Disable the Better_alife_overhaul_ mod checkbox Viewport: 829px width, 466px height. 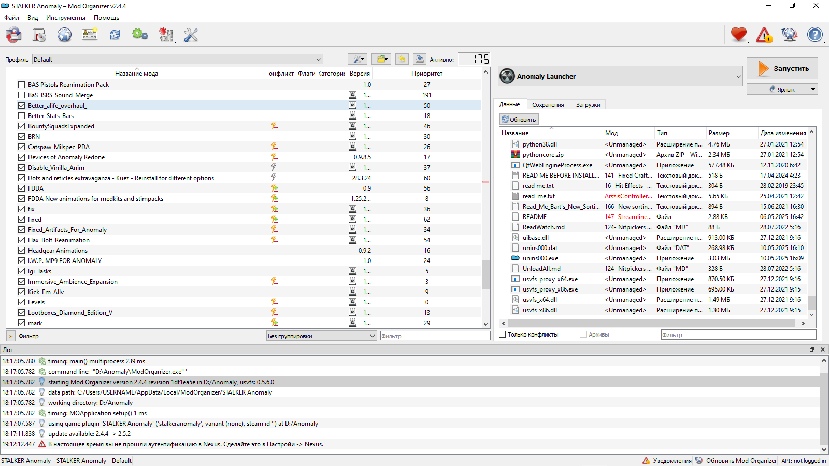click(x=21, y=105)
